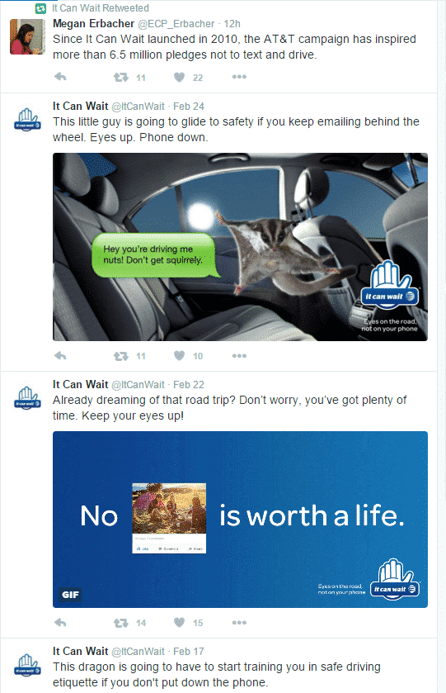This screenshot has width=446, height=693.
Task: Reply to Megan Erbacher's tweet
Action: [x=60, y=77]
